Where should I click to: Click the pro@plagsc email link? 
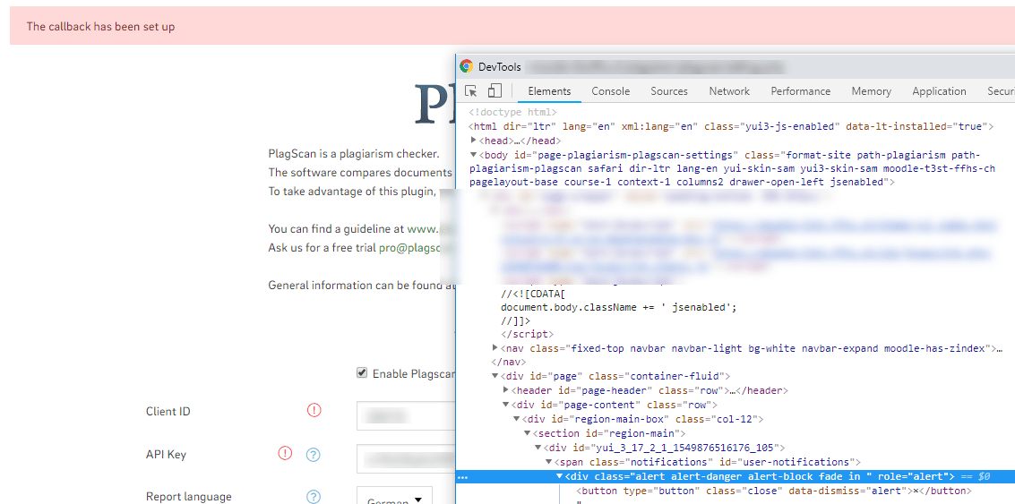tap(410, 247)
